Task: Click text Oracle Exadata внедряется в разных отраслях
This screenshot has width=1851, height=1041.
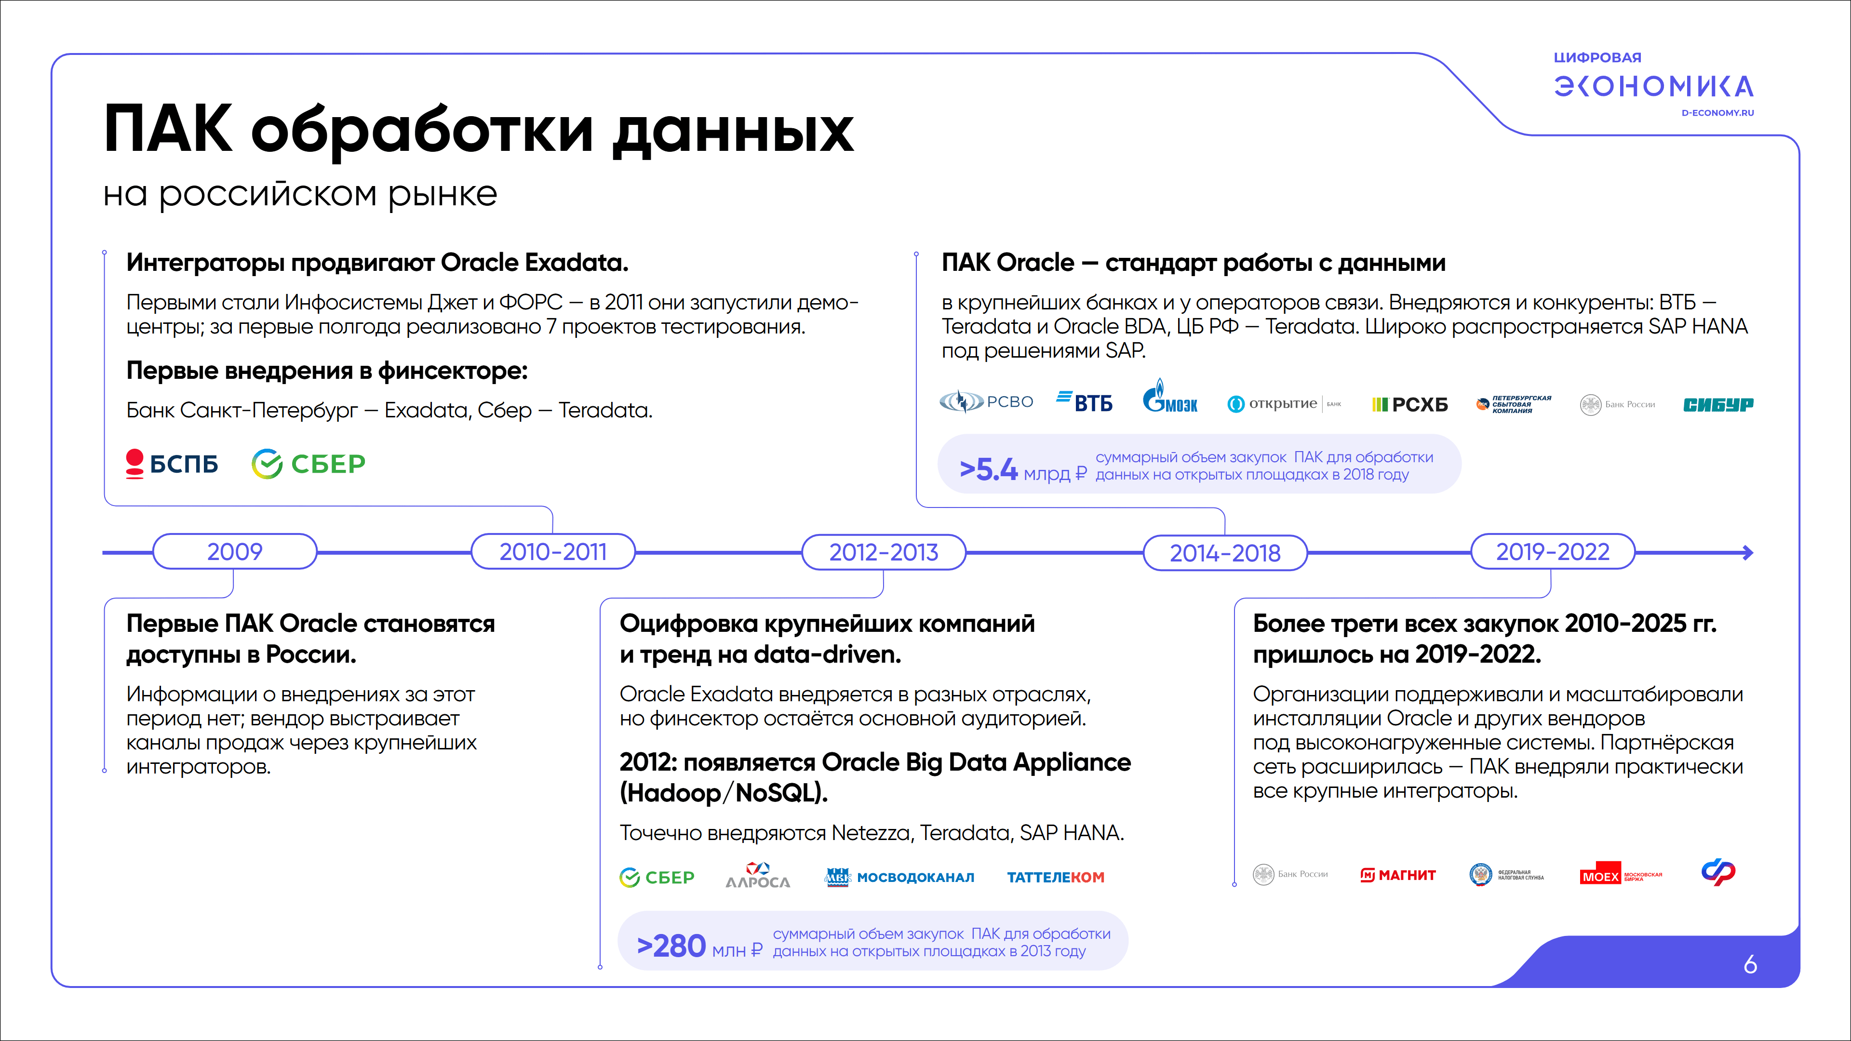Action: point(855,706)
